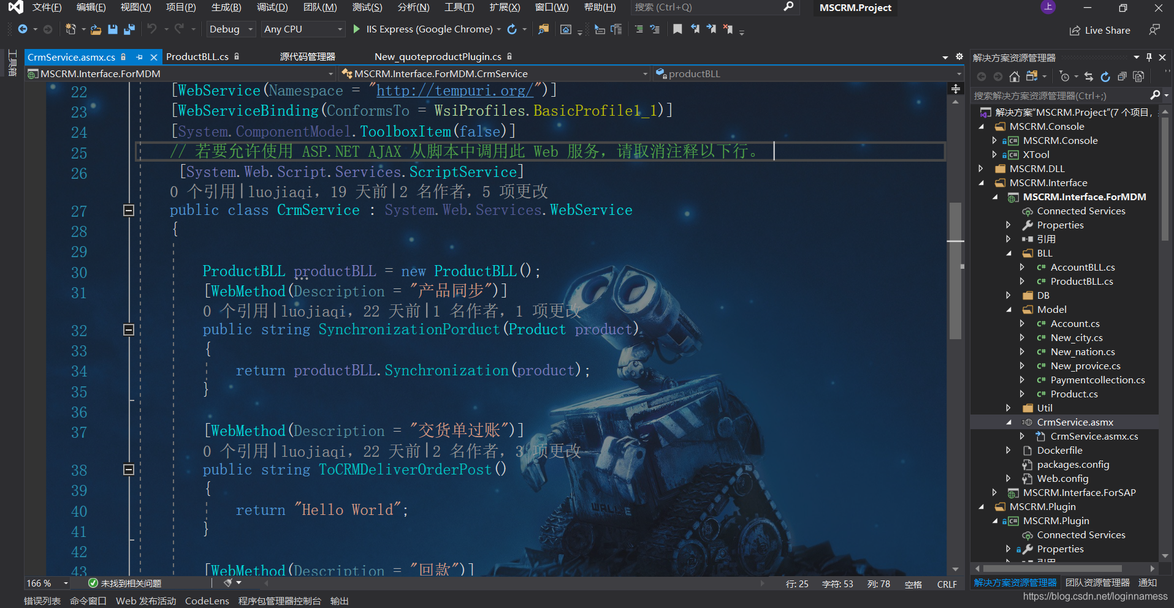The image size is (1174, 608).
Task: Save the current file with Save icon
Action: pos(112,29)
